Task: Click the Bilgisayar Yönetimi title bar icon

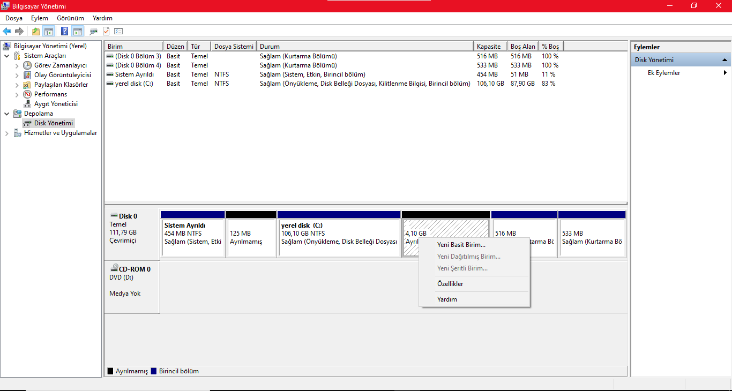Action: pyautogui.click(x=6, y=5)
